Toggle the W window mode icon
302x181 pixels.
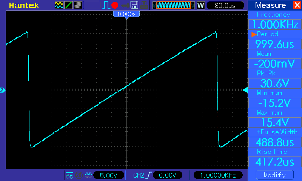tap(200, 5)
